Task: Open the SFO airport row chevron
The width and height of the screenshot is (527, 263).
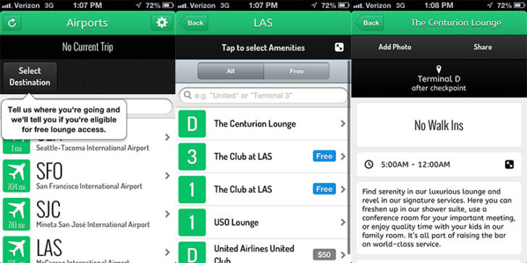Action: click(x=167, y=176)
